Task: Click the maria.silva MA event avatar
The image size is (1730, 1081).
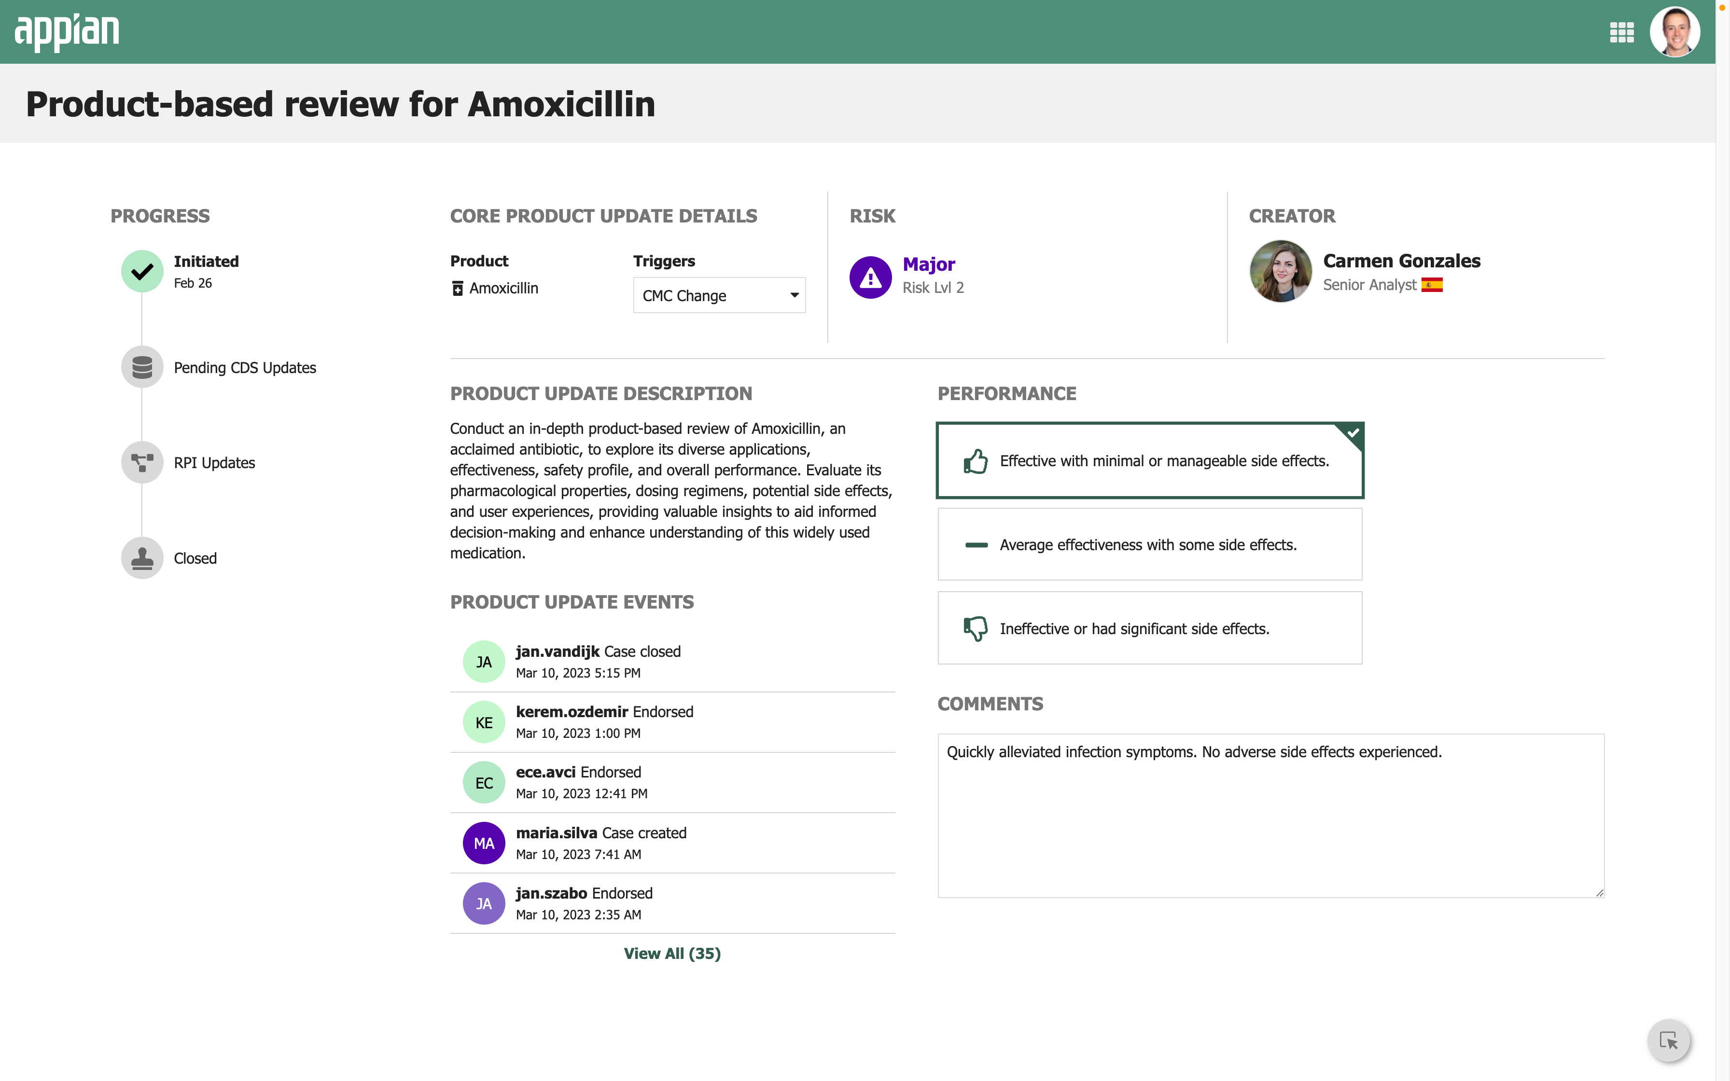Action: pyautogui.click(x=484, y=844)
